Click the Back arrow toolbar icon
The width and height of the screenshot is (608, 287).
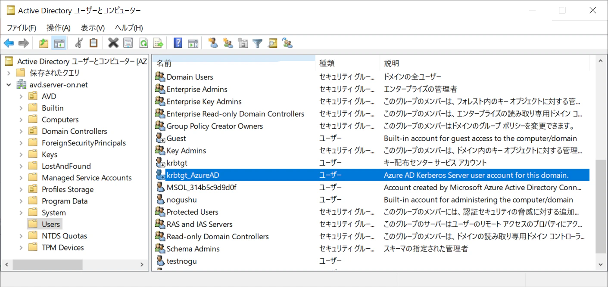(9, 43)
